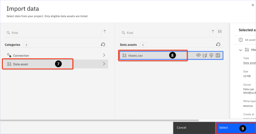Collapse the selected asset details chevron
The height and width of the screenshot is (134, 256).
click(240, 50)
